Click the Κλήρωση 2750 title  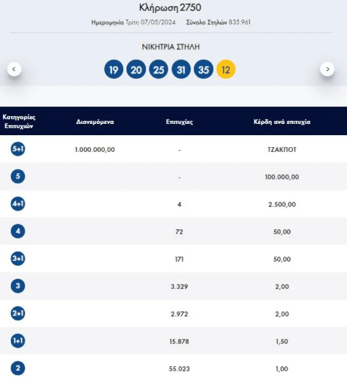coord(170,8)
